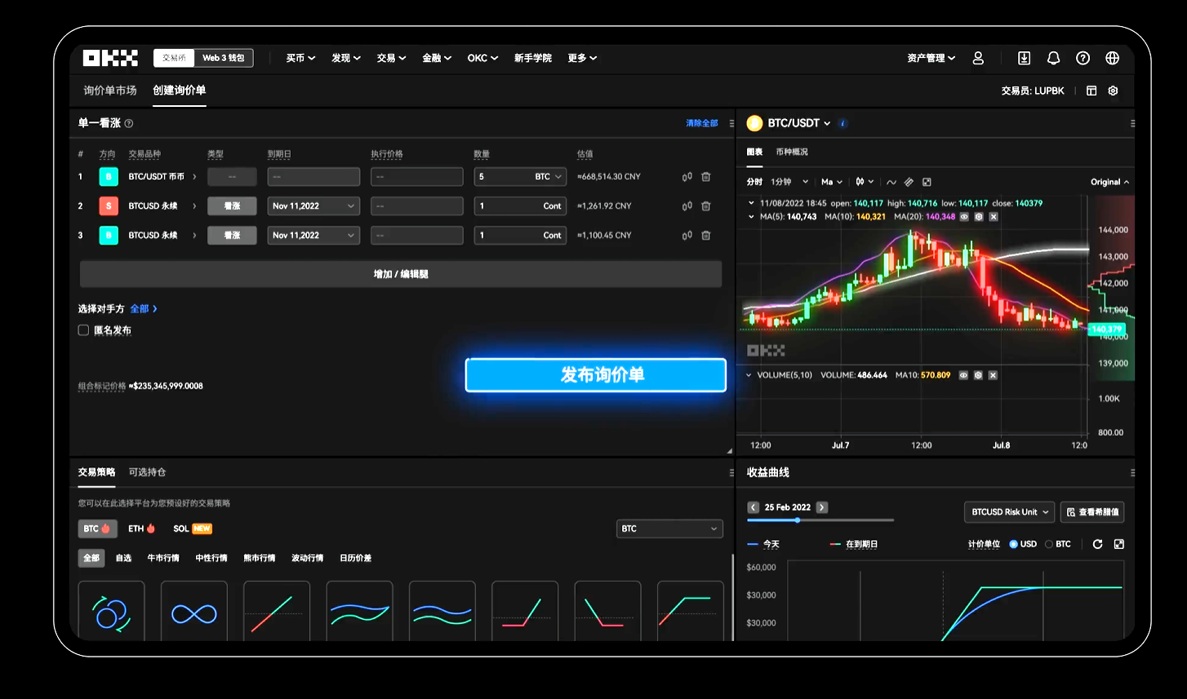
Task: Click the 清除全部 link
Action: click(x=702, y=123)
